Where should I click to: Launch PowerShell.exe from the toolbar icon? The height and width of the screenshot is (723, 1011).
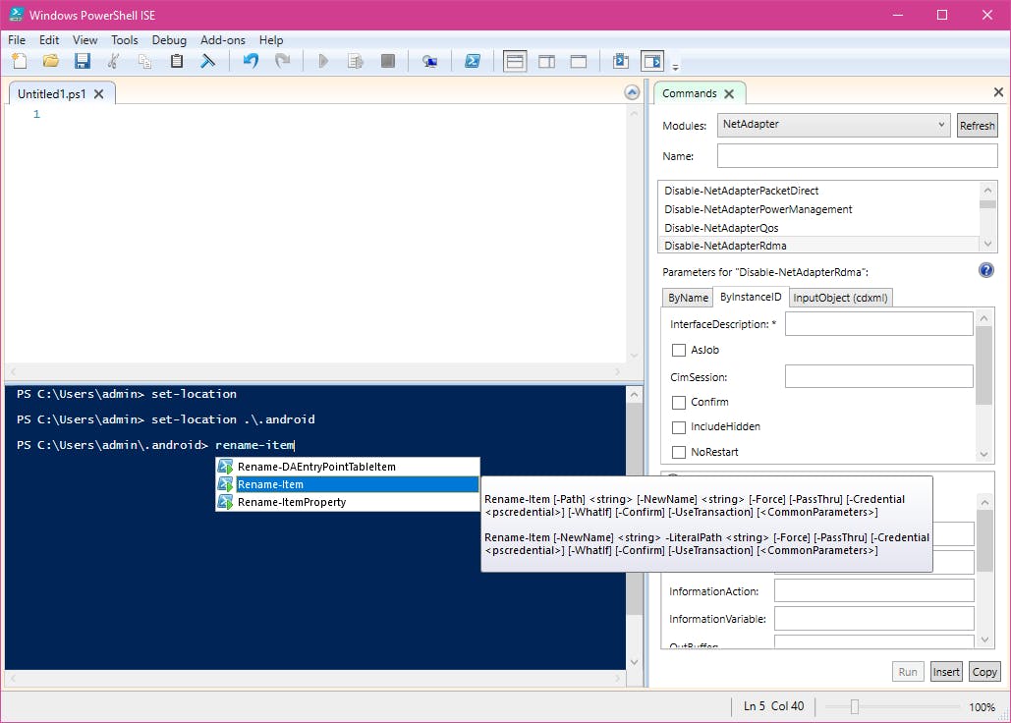(473, 61)
